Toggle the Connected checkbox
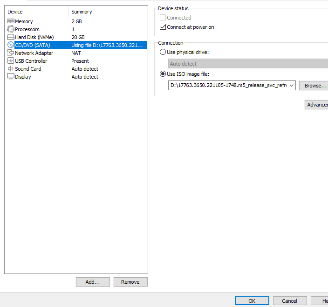Viewport: 328px width, 307px height. coord(163,18)
